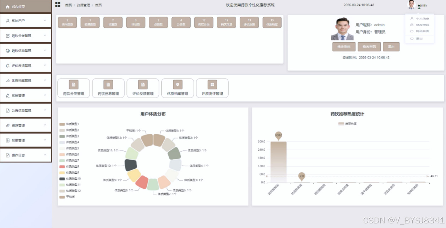The height and width of the screenshot is (228, 446).
Task: Click the home icon beside 后台首页
Action: (x=8, y=7)
